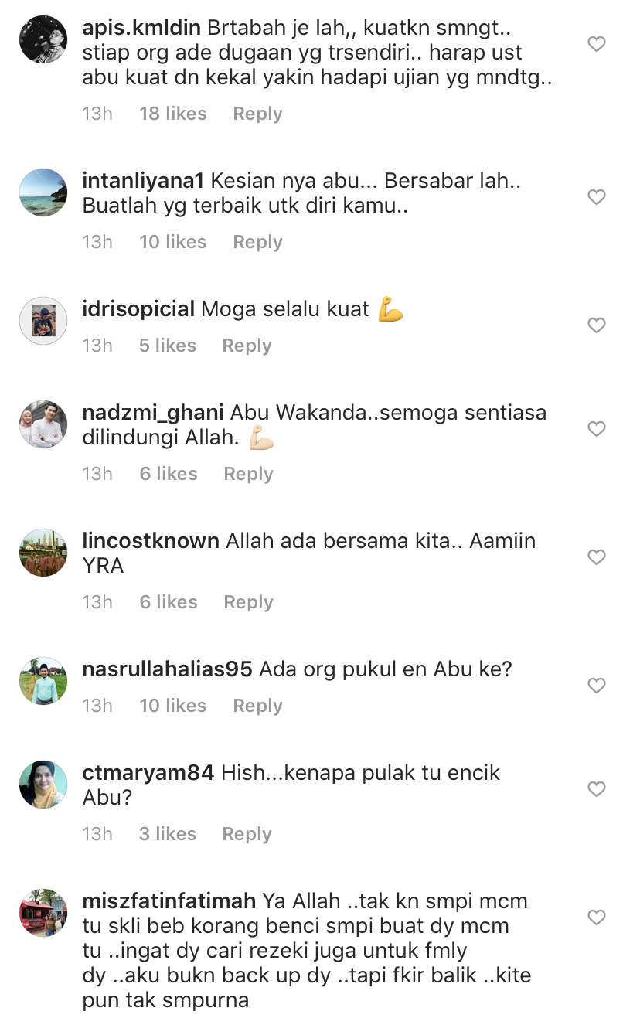Tap heart beside nasrullahalias95's comment
The image size is (640, 1018).
(596, 686)
